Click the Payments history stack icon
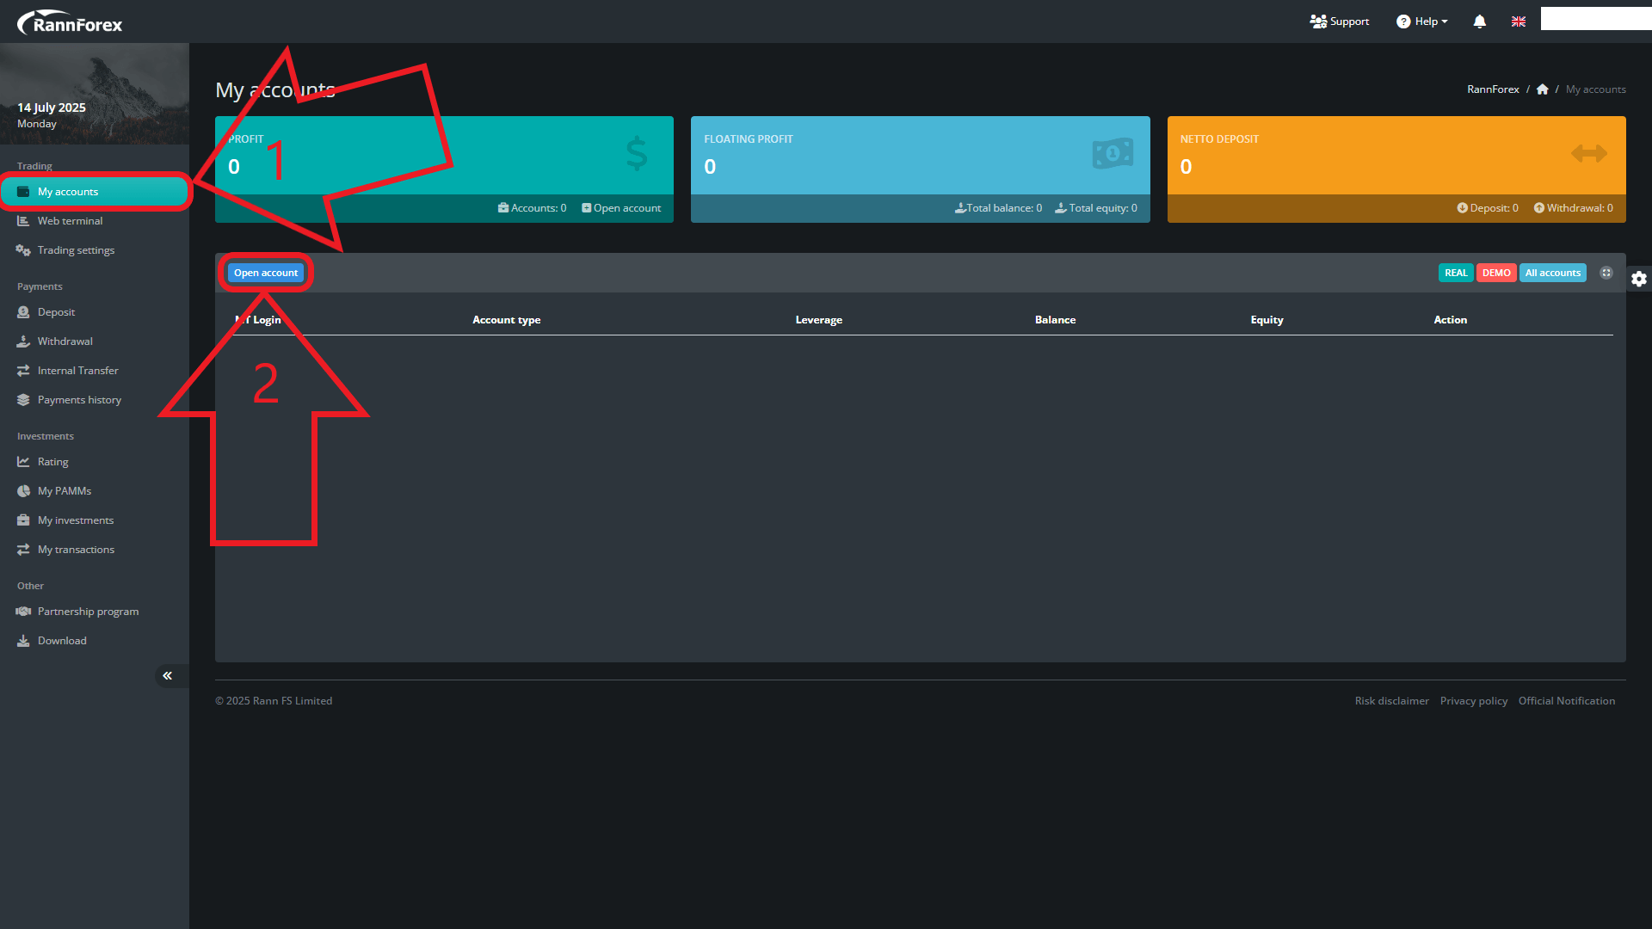This screenshot has width=1652, height=929. pyautogui.click(x=23, y=400)
